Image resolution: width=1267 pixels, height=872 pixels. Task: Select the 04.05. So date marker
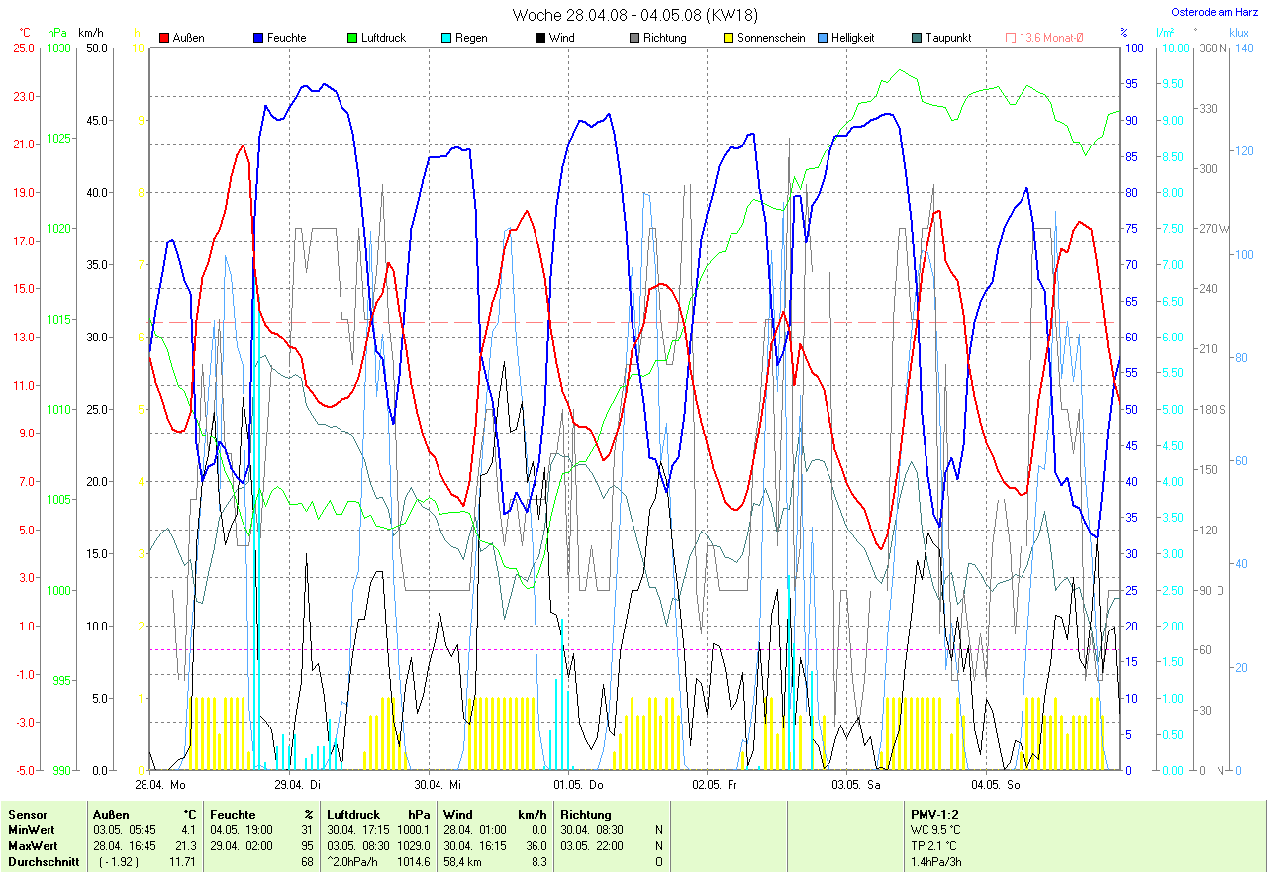[994, 784]
